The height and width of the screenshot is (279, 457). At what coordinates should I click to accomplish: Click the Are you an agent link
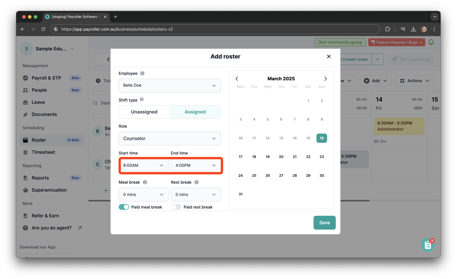[x=52, y=228]
